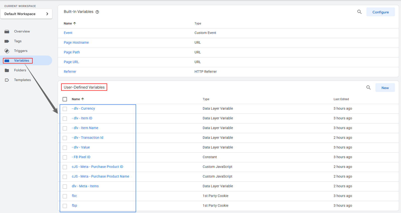This screenshot has width=401, height=213.
Task: Search built-in variables with magnifier icon
Action: 359,12
